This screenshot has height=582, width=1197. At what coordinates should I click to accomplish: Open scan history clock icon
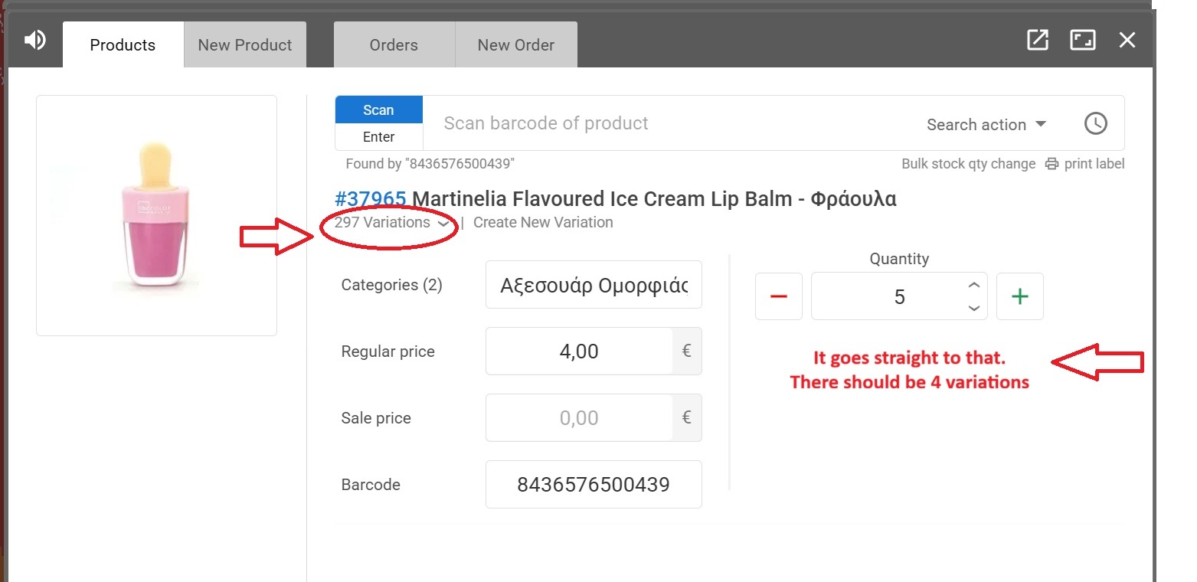1095,123
